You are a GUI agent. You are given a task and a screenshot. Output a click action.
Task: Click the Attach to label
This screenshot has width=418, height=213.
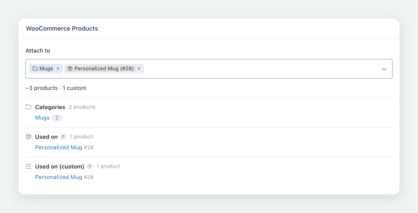pyautogui.click(x=38, y=51)
